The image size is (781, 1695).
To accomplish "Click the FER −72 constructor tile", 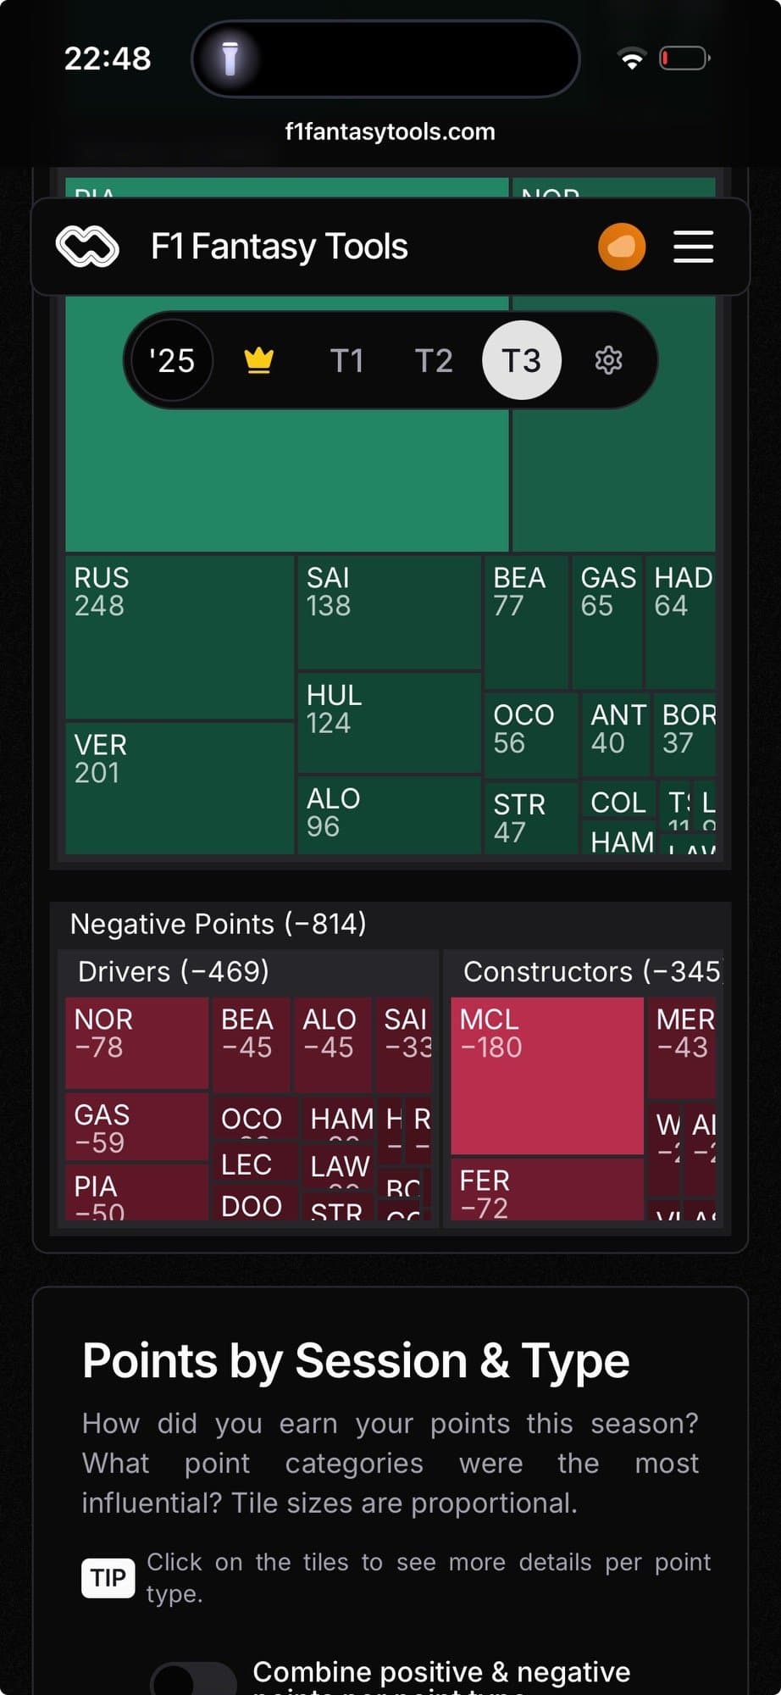I will coord(547,1190).
